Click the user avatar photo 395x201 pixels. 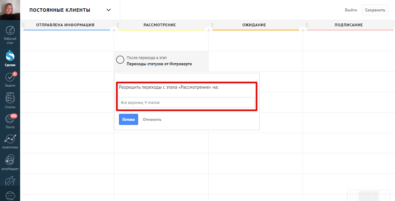(10, 10)
